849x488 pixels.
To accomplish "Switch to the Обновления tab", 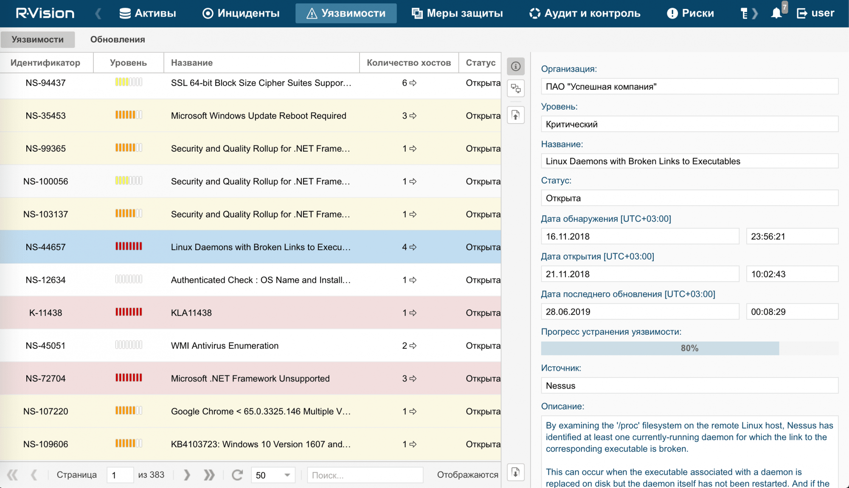I will click(x=118, y=39).
